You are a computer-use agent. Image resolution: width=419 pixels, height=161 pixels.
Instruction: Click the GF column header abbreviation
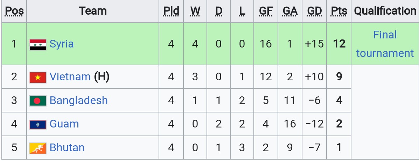[266, 11]
